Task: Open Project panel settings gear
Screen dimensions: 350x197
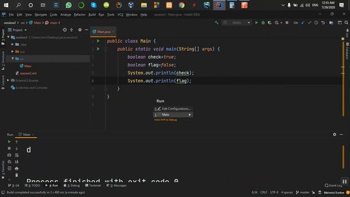Action: (80, 30)
